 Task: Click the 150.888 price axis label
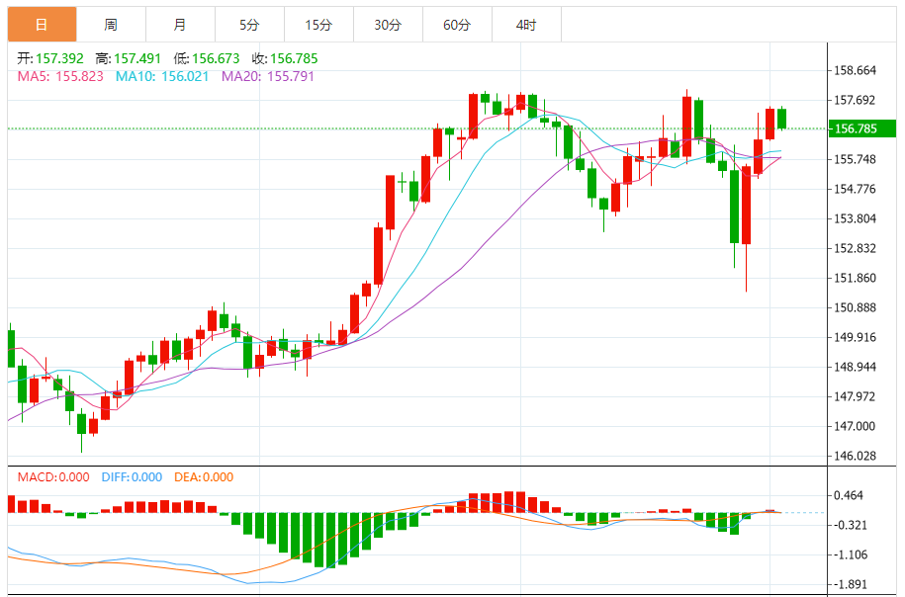click(x=855, y=307)
